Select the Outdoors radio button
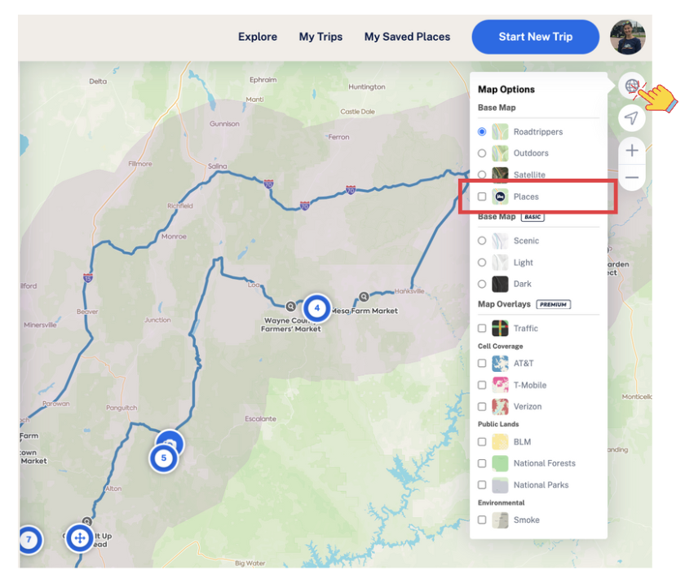 (x=482, y=153)
